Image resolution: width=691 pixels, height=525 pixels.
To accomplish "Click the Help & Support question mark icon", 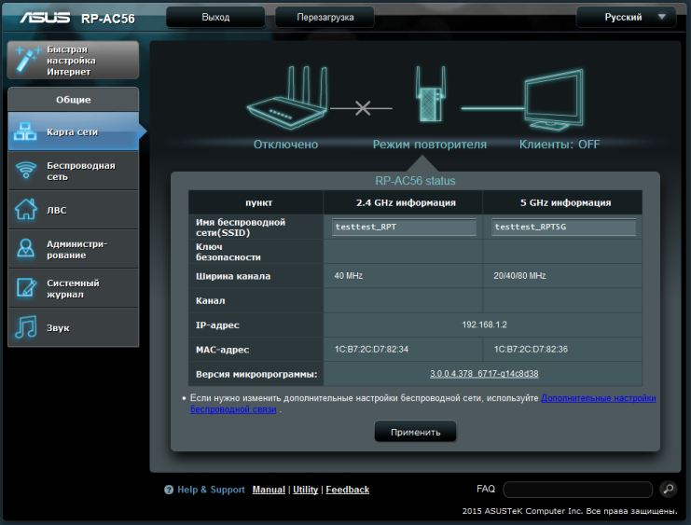I will coord(169,490).
